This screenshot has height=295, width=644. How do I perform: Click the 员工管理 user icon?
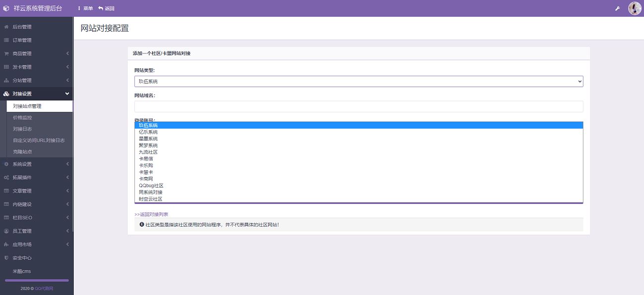[x=6, y=231]
